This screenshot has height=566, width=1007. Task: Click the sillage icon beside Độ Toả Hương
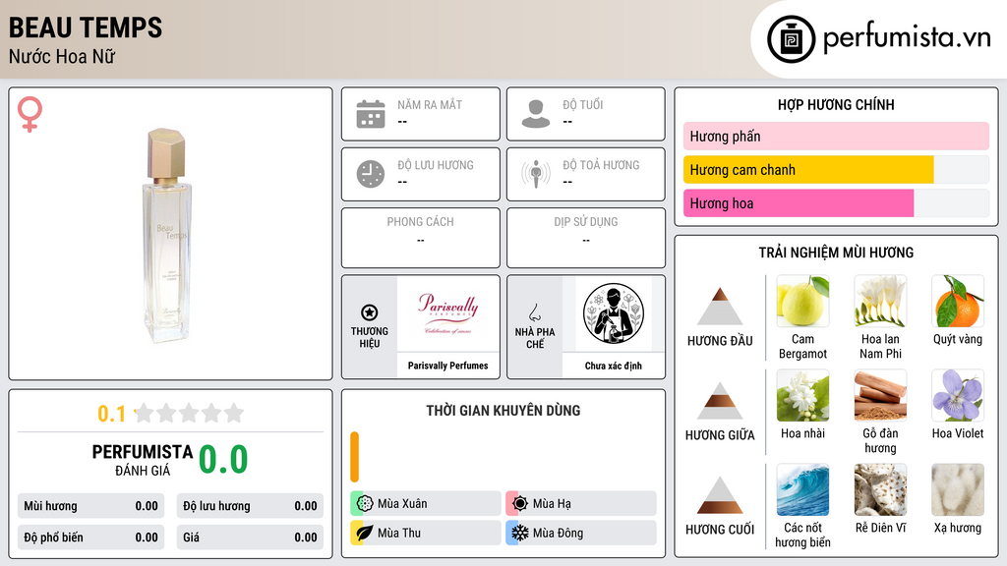tap(536, 174)
